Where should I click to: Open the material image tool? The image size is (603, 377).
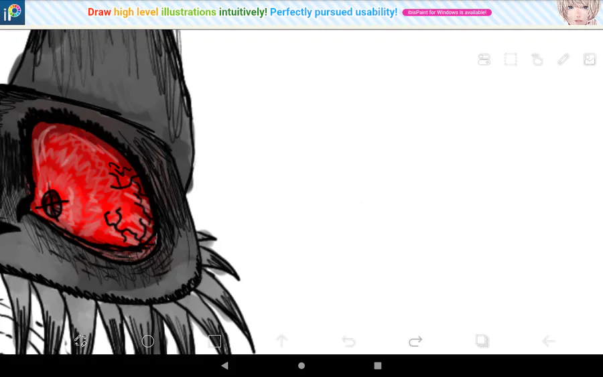[590, 60]
